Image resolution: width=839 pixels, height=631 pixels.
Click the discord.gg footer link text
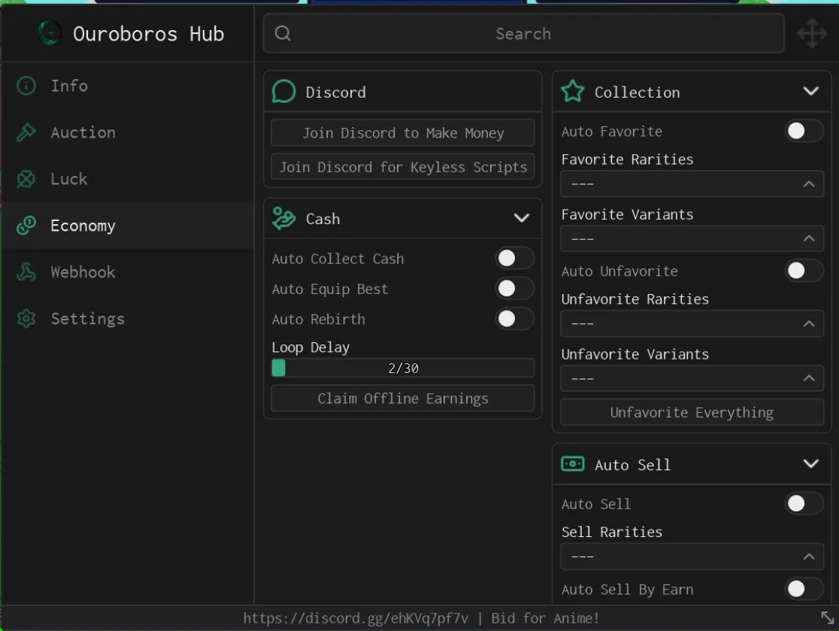pyautogui.click(x=356, y=618)
